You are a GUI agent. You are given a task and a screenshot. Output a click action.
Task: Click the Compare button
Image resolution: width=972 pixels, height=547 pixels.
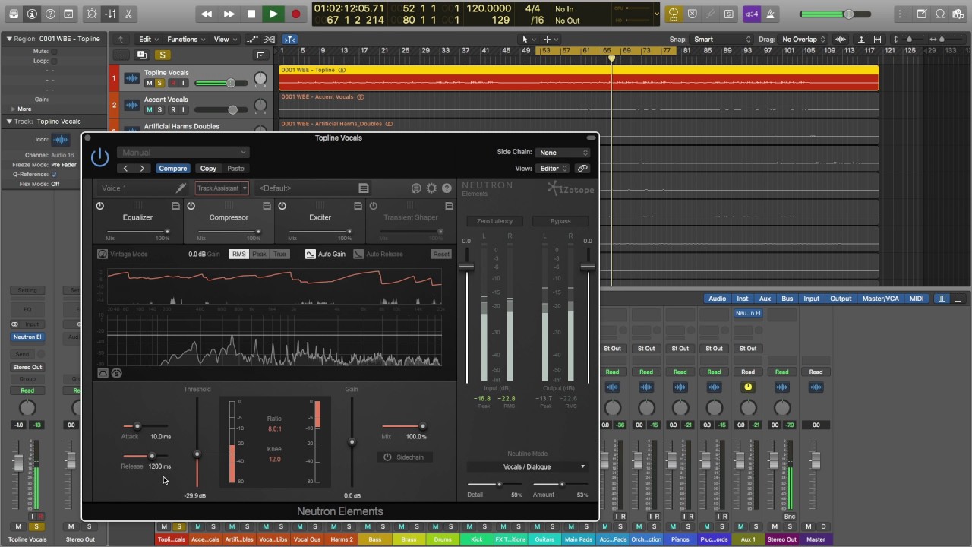172,169
